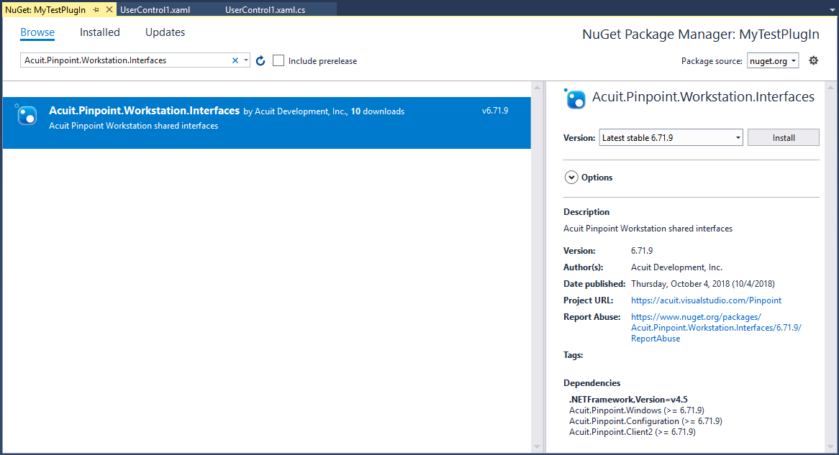
Task: Switch to Browse tab
Action: click(37, 32)
